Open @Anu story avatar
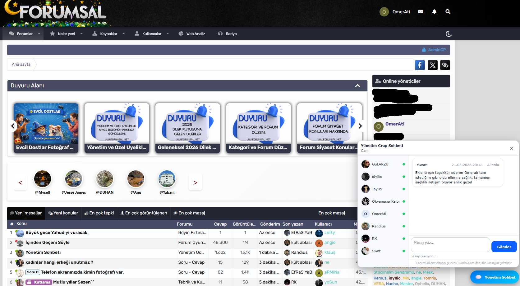This screenshot has height=286, width=520. point(136,179)
